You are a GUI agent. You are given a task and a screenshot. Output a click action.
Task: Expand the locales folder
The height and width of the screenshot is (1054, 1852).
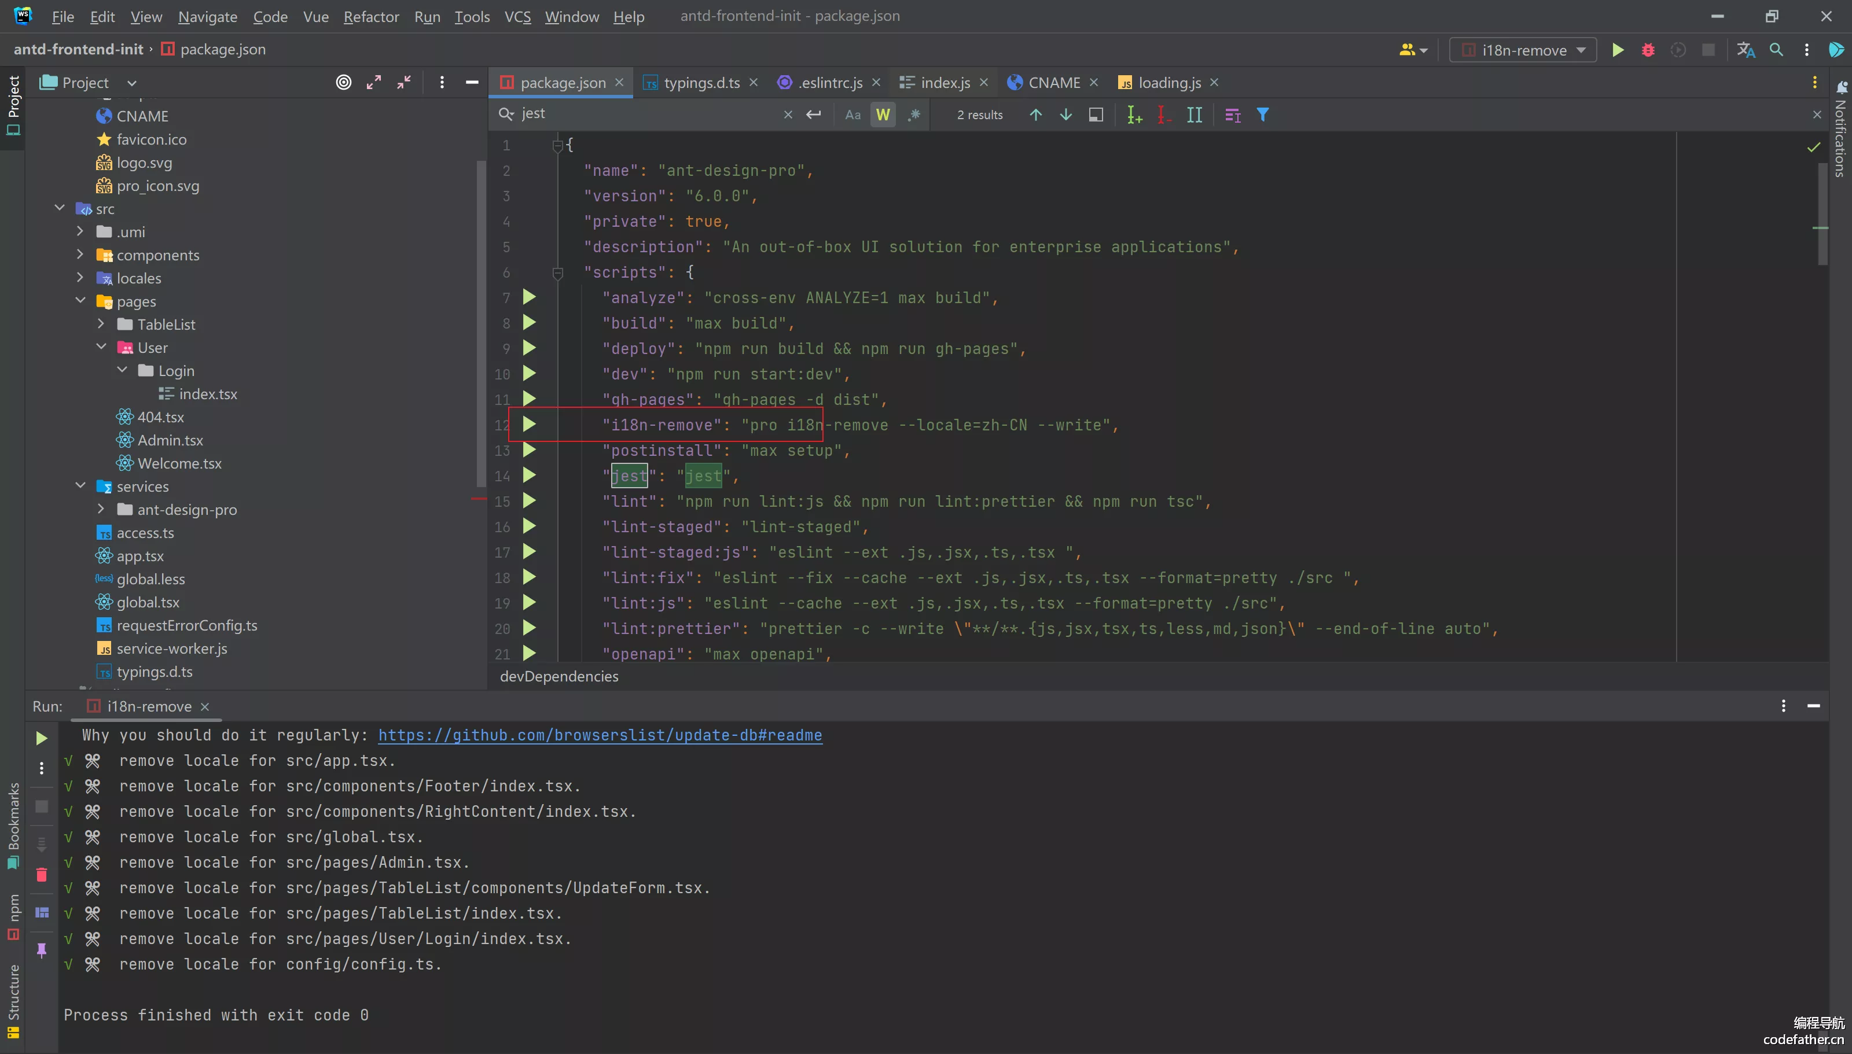(80, 278)
